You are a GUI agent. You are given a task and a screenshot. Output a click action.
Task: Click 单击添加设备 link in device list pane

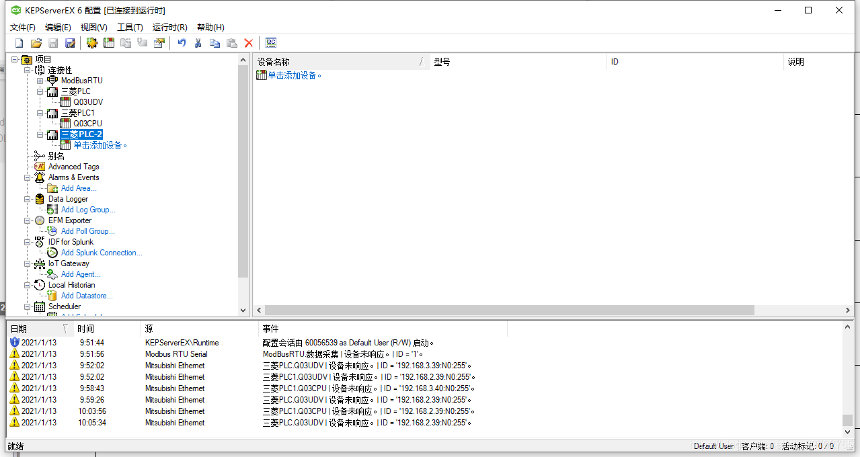point(295,75)
